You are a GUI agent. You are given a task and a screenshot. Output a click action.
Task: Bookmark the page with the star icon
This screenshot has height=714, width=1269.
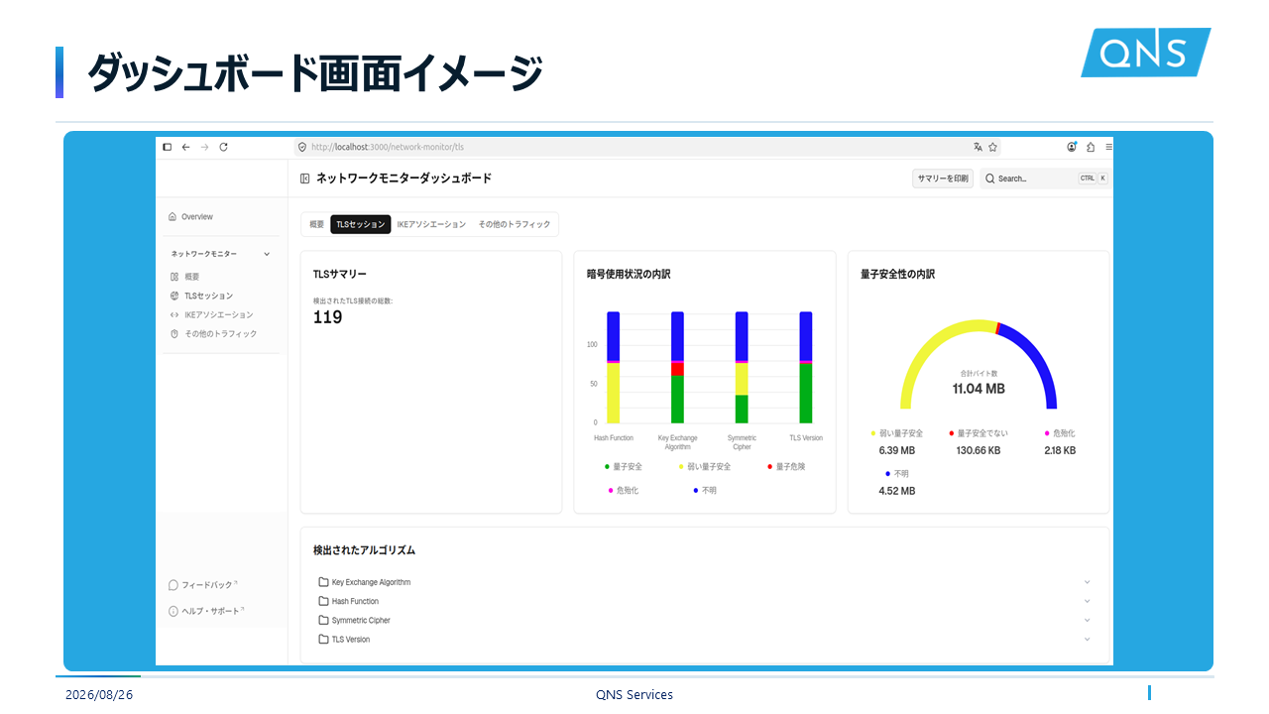992,147
